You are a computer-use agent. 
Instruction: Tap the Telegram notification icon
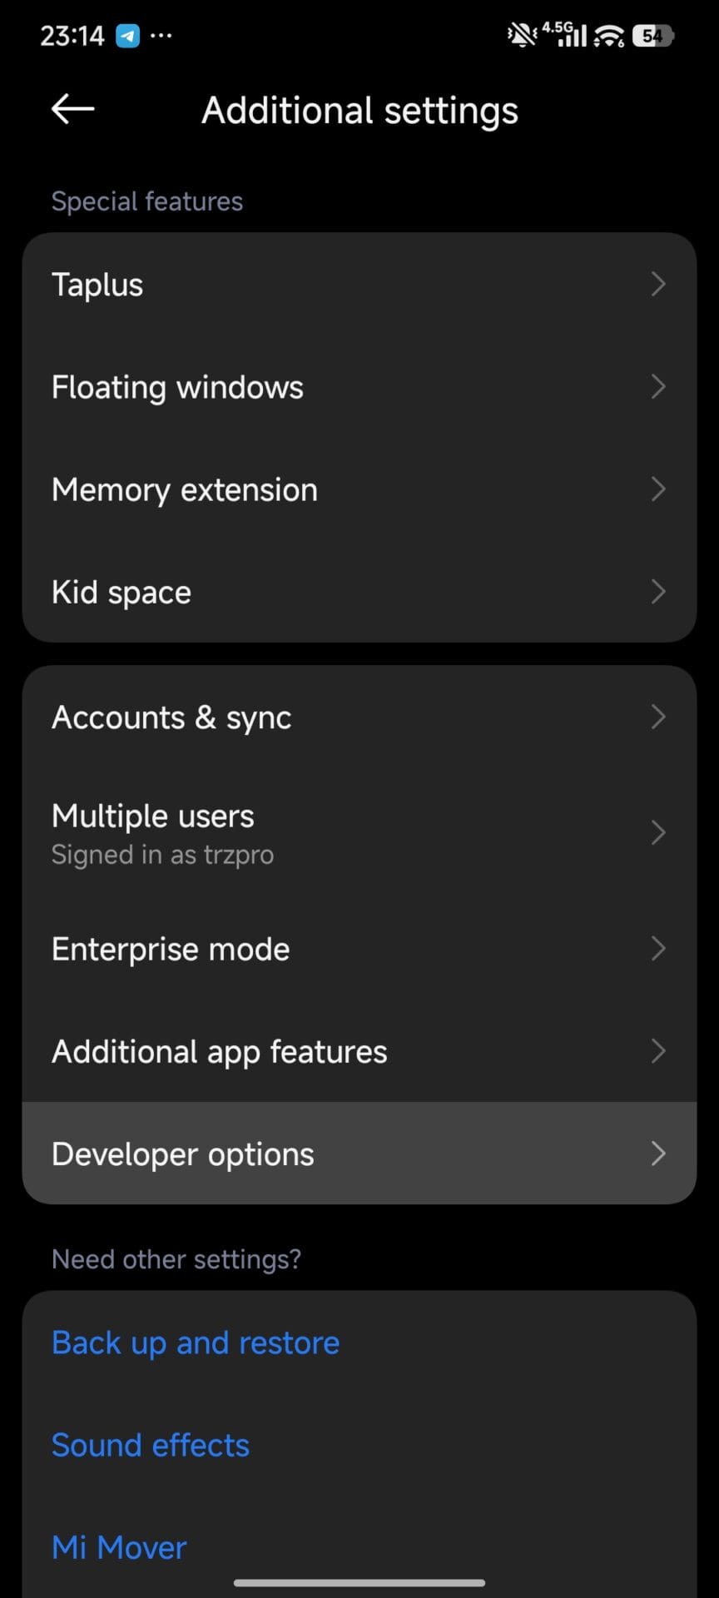127,36
